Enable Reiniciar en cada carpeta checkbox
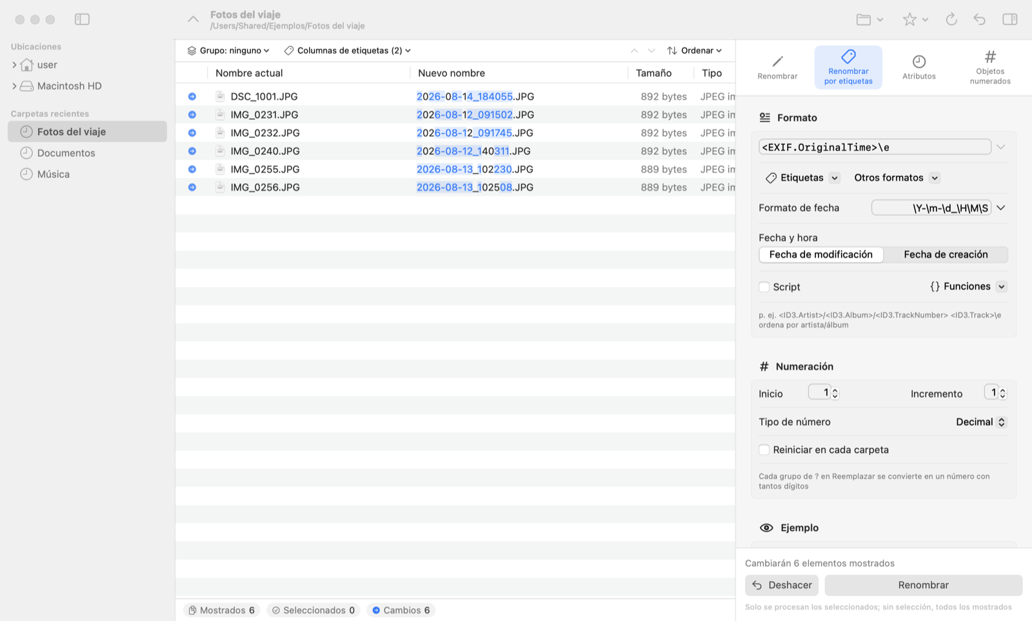The width and height of the screenshot is (1032, 621). [764, 450]
